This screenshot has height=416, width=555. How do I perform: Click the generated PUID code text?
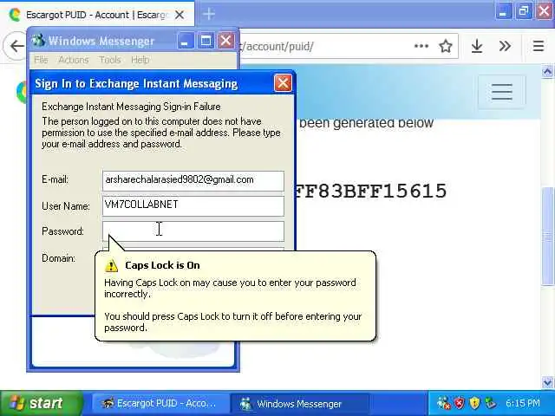point(370,192)
